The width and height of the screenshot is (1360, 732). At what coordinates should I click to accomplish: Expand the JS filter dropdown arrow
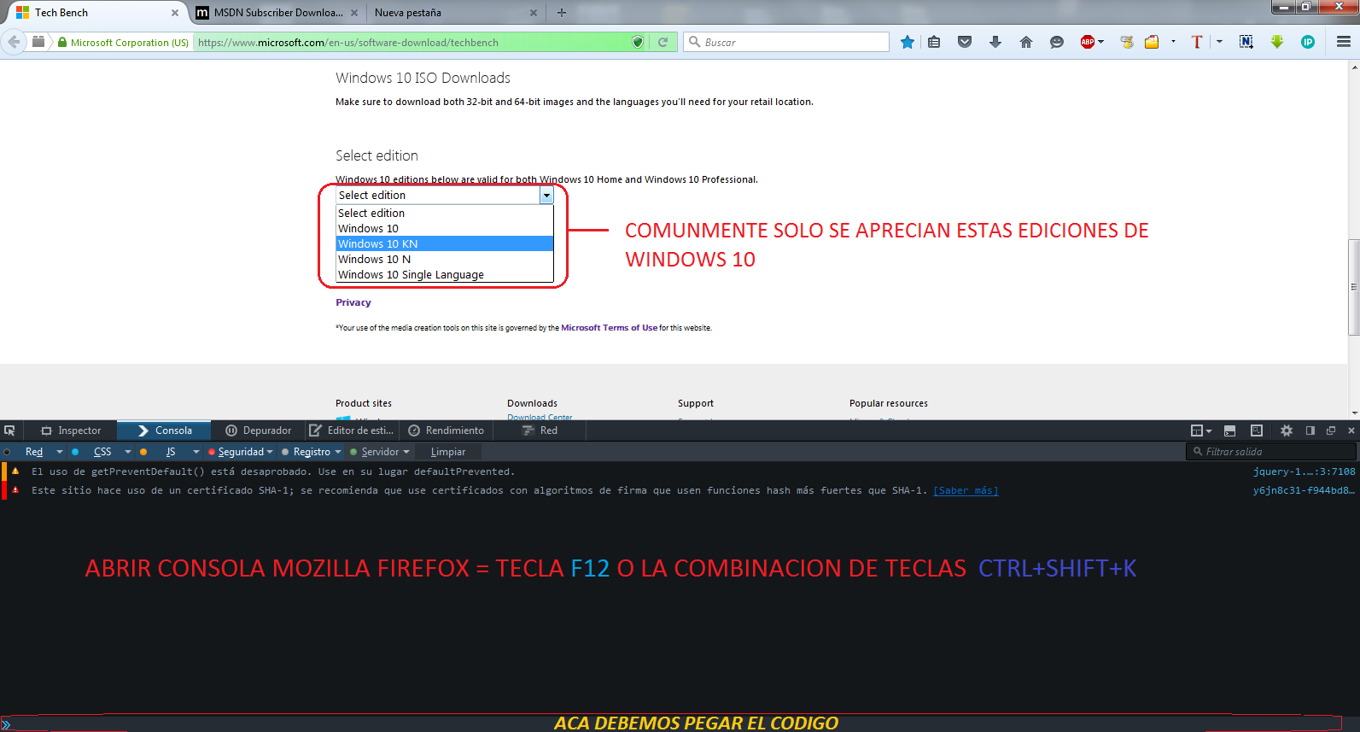[196, 452]
